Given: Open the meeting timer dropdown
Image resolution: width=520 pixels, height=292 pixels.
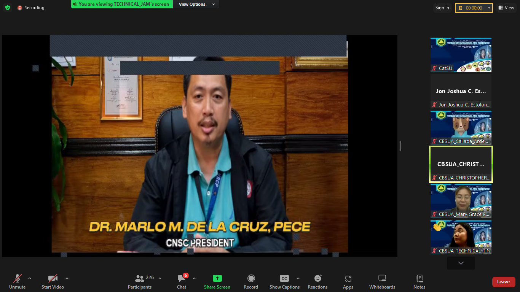Looking at the screenshot, I should 489,8.
